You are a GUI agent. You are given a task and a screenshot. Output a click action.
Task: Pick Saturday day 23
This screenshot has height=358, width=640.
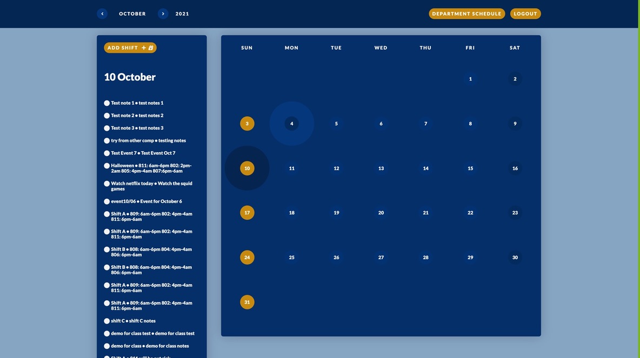point(515,213)
